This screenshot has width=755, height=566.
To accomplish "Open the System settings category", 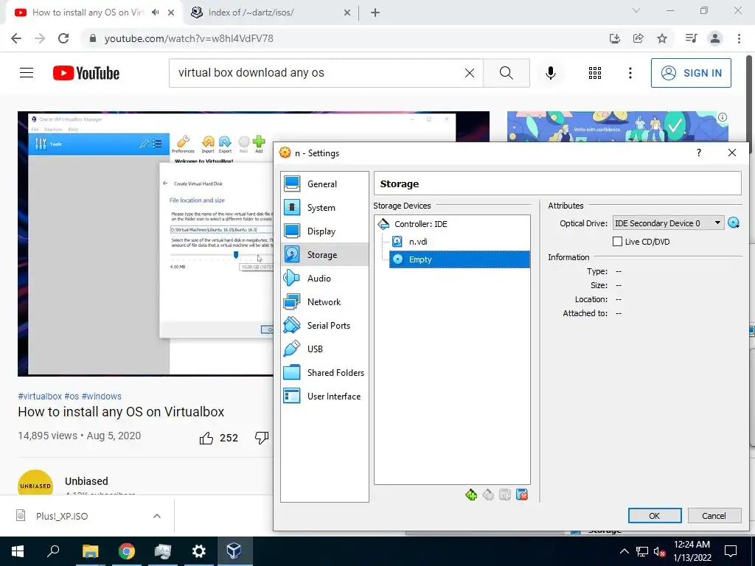I will pyautogui.click(x=324, y=207).
